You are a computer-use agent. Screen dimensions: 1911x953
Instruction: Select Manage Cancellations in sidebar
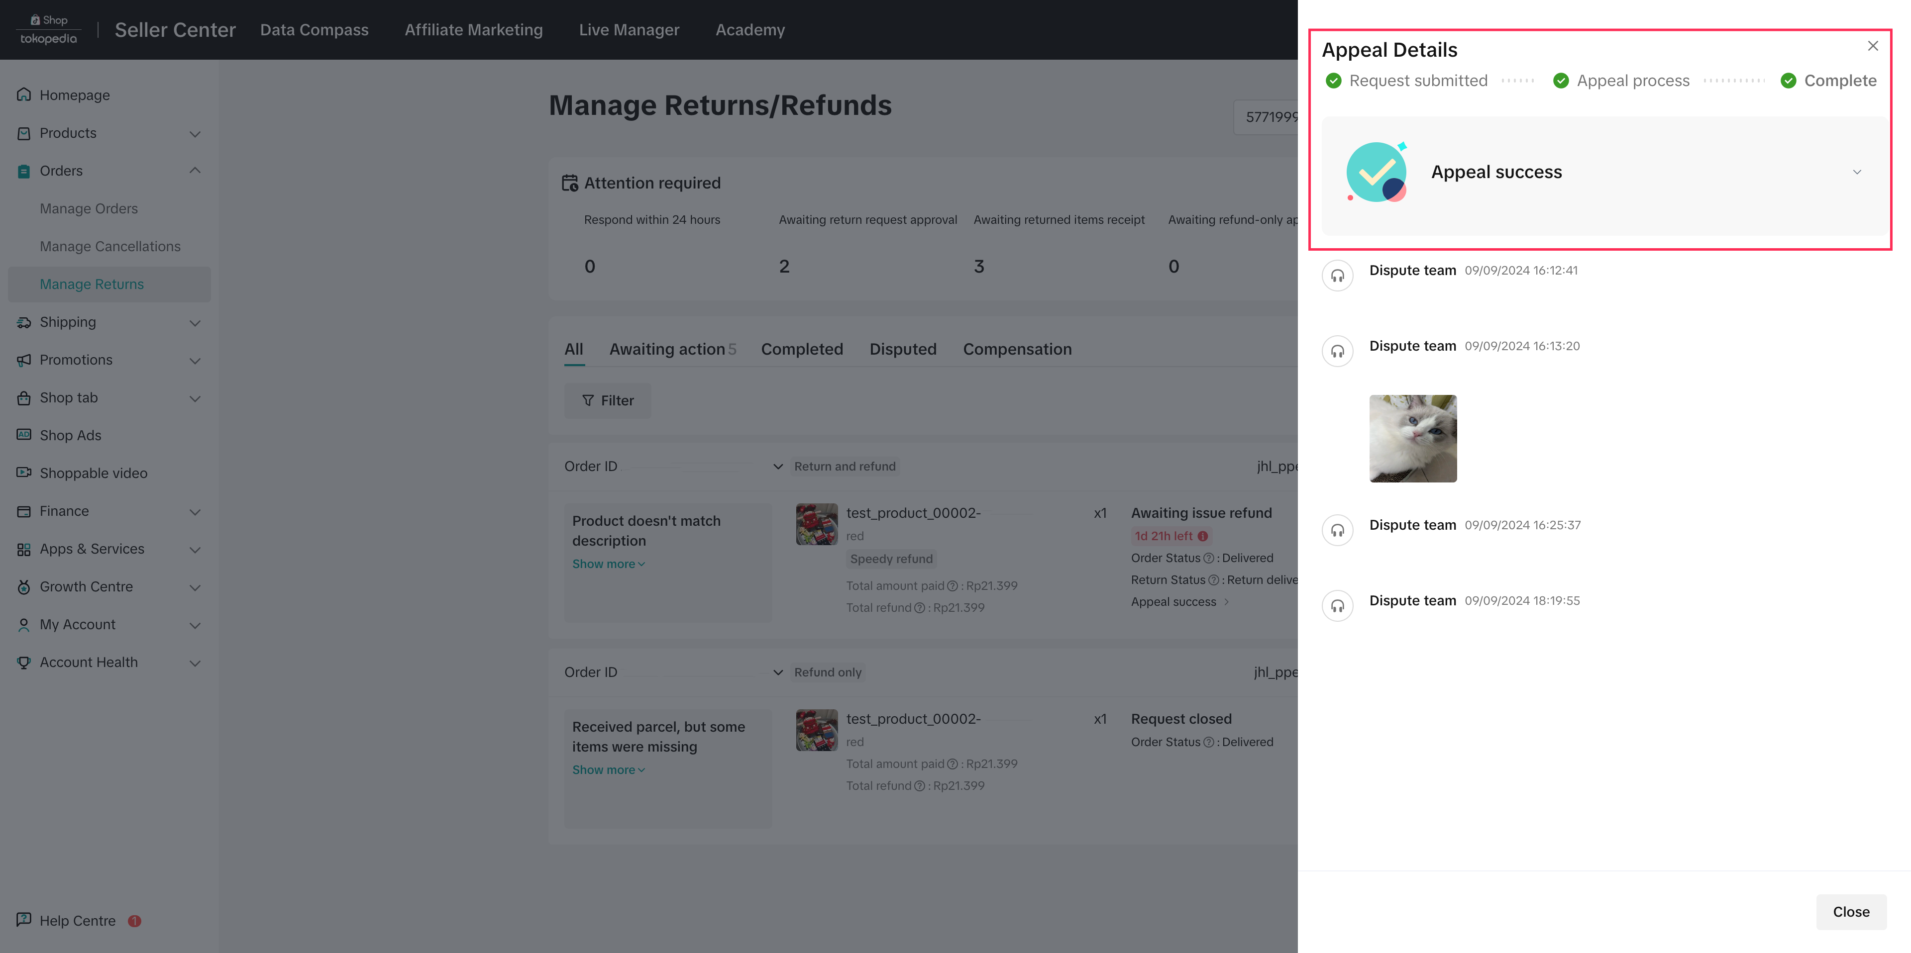(110, 246)
